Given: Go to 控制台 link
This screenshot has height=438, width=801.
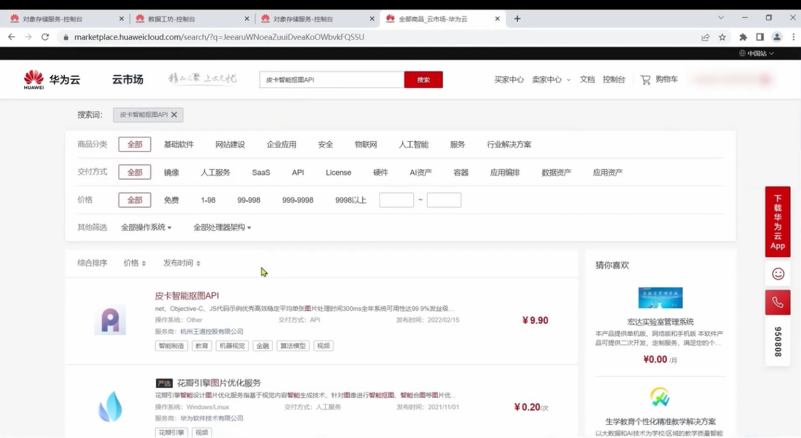Looking at the screenshot, I should pos(614,79).
